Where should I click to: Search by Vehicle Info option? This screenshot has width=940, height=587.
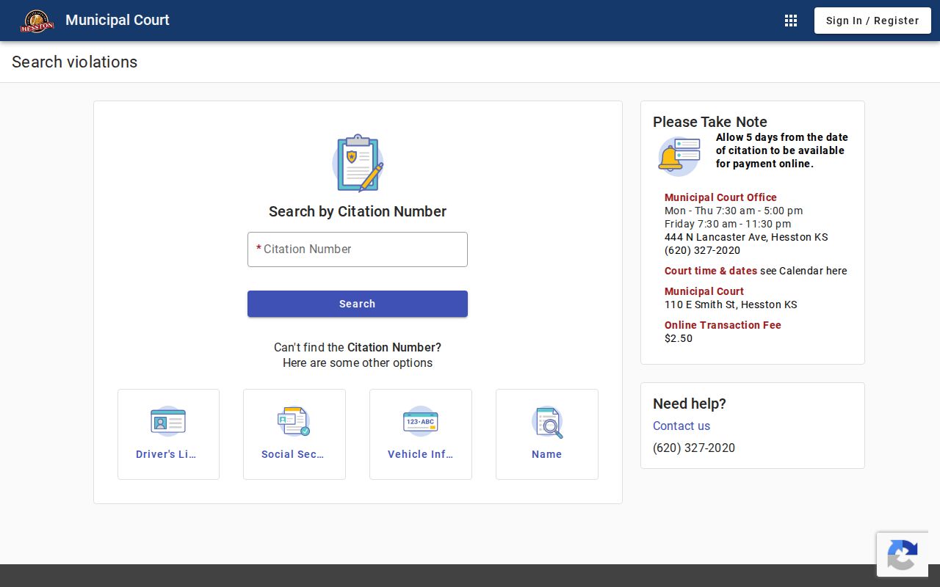(421, 434)
